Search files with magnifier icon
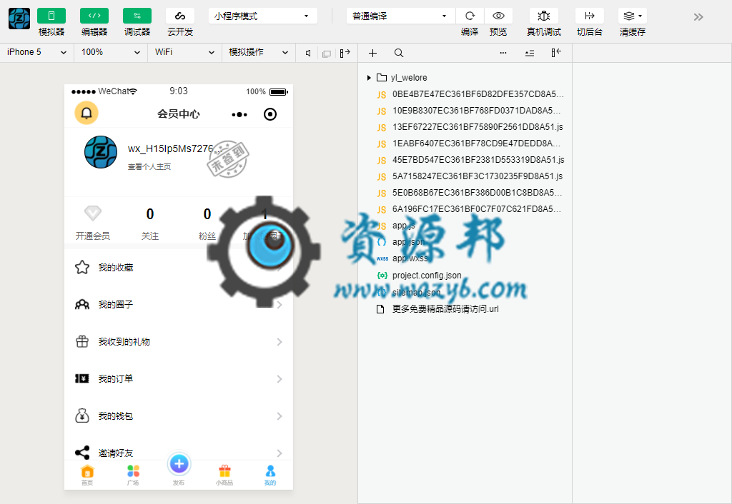732x504 pixels. [x=399, y=53]
